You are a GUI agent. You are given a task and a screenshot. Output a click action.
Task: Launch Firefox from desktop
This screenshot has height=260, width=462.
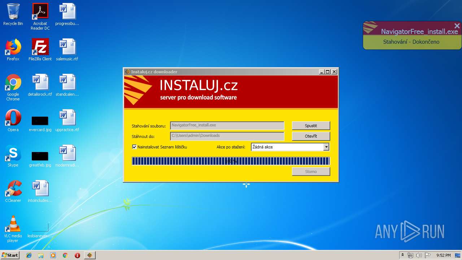[13, 50]
